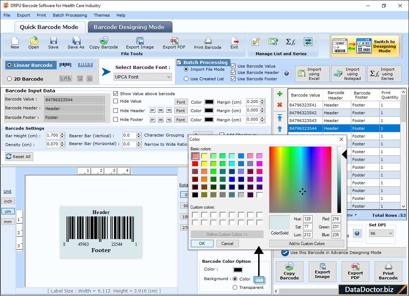
Task: Switch to Barcode Designing Mode tab
Action: click(130, 27)
